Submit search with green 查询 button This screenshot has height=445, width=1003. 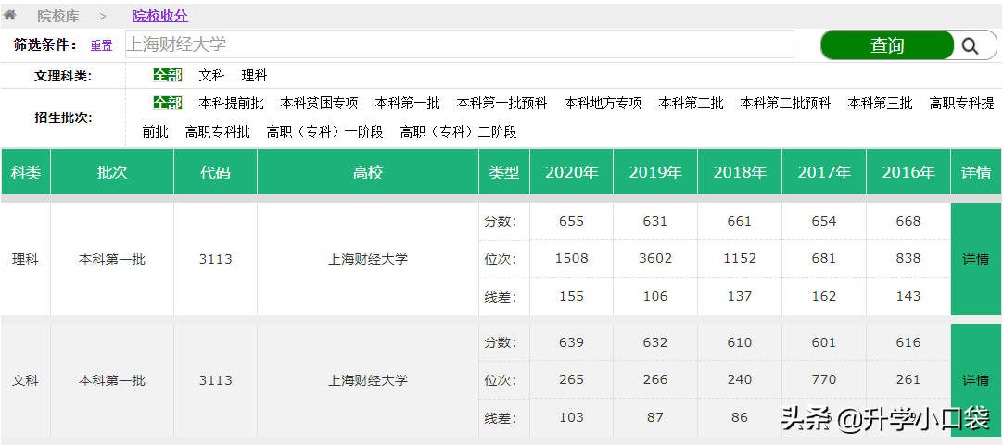[x=887, y=45]
